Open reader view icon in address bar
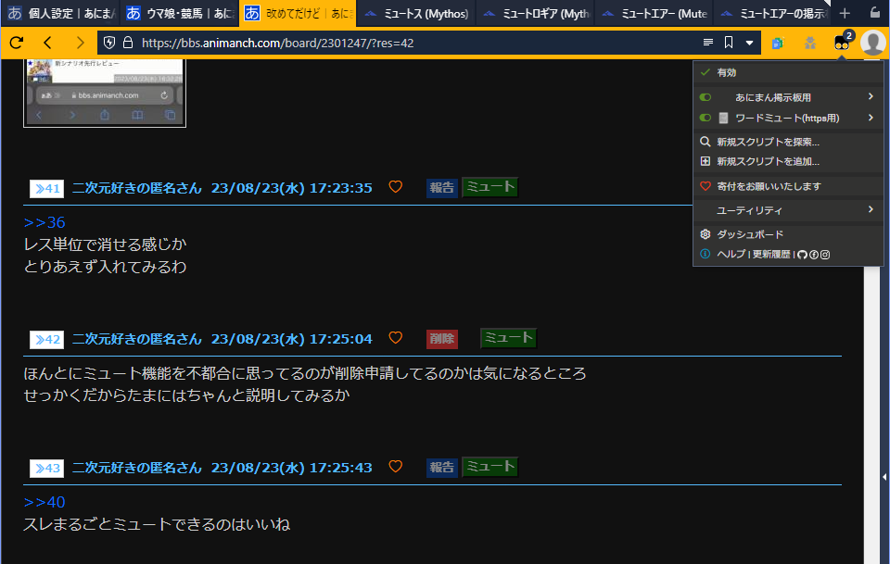Screen dimensions: 890x564 tap(707, 43)
